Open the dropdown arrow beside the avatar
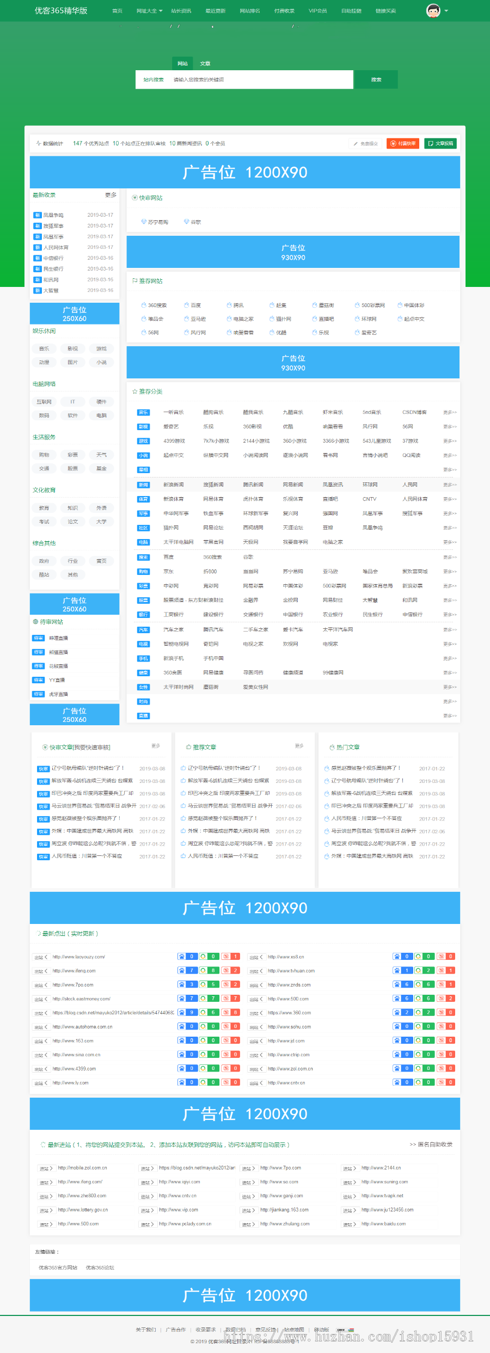Image resolution: width=490 pixels, height=1353 pixels. coord(446,11)
